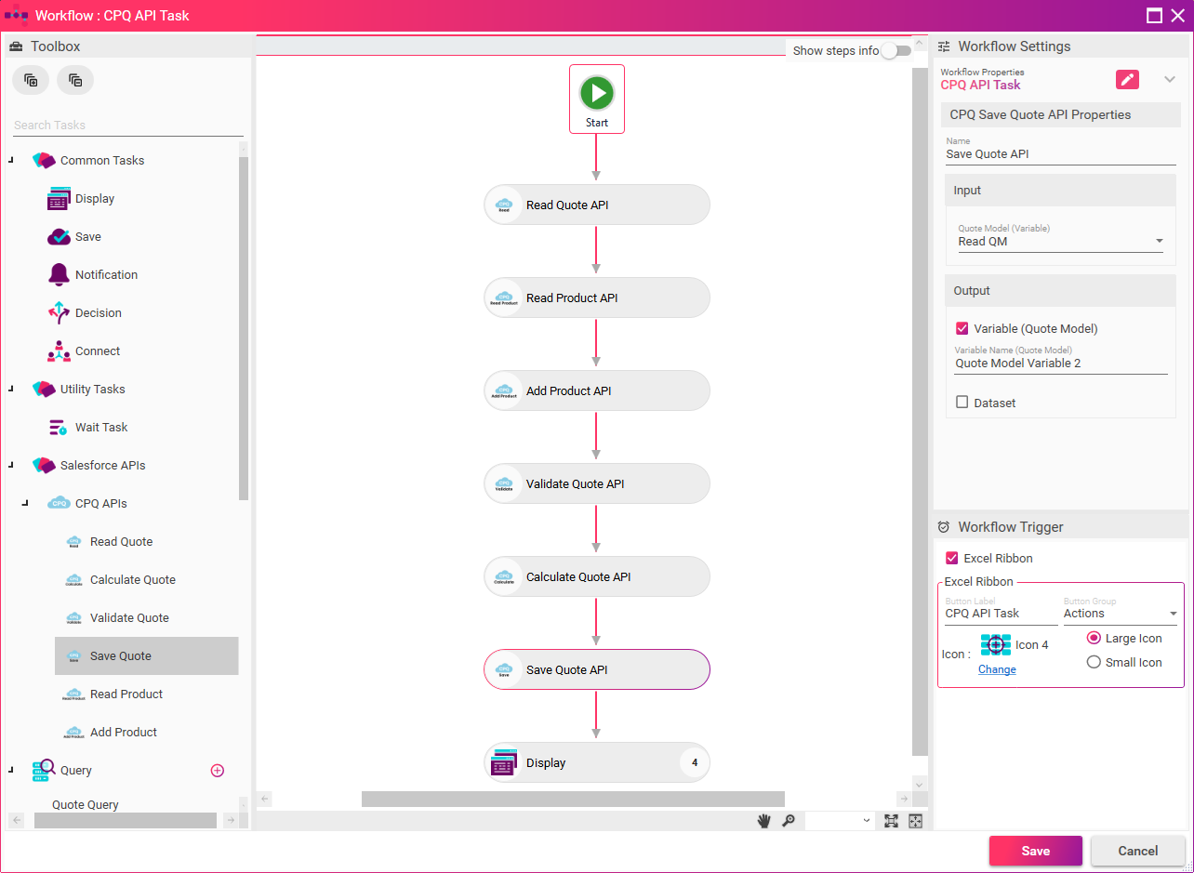Click the fit-to-screen icon in the canvas toolbar
Image resolution: width=1194 pixels, height=873 pixels.
[x=891, y=821]
